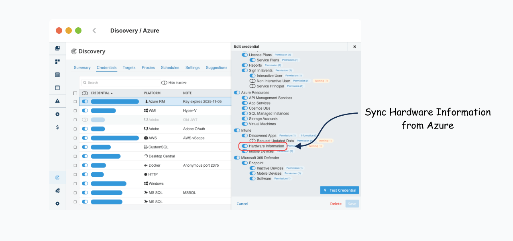Switch to the Summary tab
This screenshot has height=241, width=513.
pyautogui.click(x=82, y=67)
